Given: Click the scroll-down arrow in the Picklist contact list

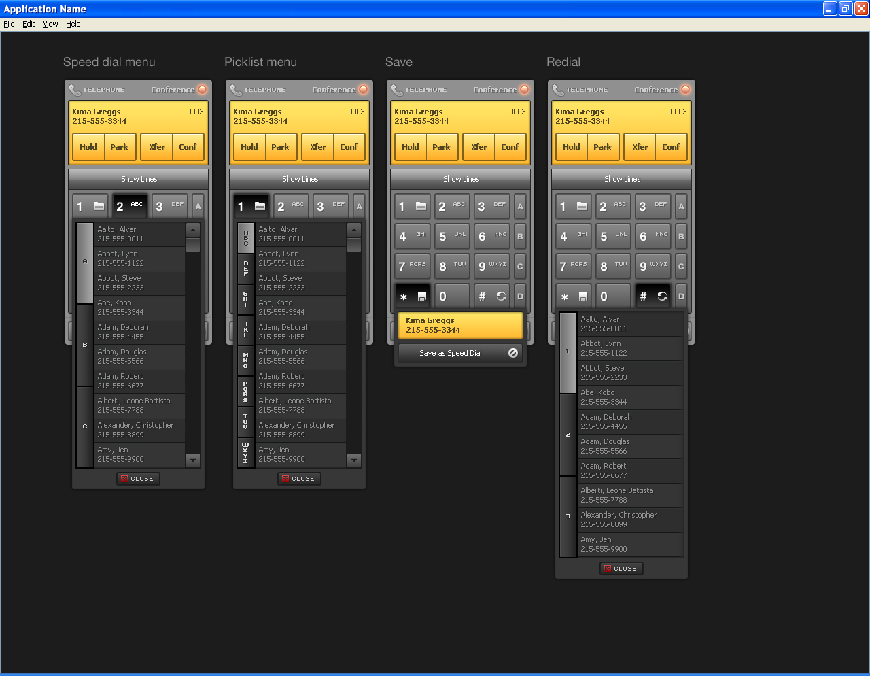Looking at the screenshot, I should (x=354, y=460).
